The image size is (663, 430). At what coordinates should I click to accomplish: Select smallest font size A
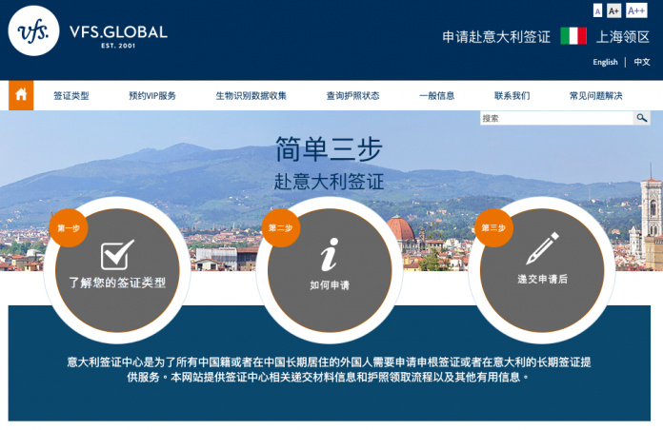(x=597, y=10)
